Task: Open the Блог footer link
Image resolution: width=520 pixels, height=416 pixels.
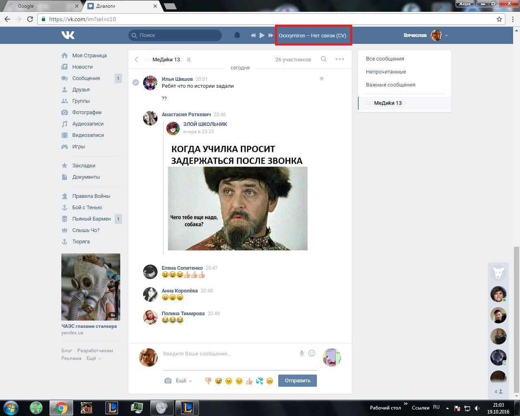Action: [x=67, y=350]
